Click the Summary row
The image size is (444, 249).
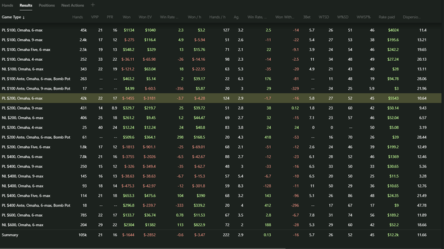tap(221, 235)
